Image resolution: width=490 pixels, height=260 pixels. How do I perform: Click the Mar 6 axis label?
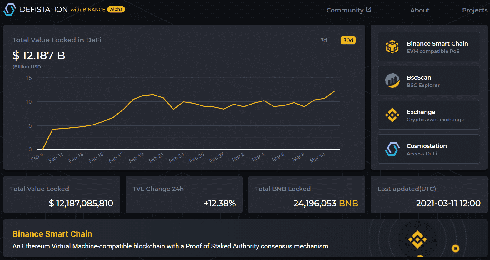(x=278, y=157)
